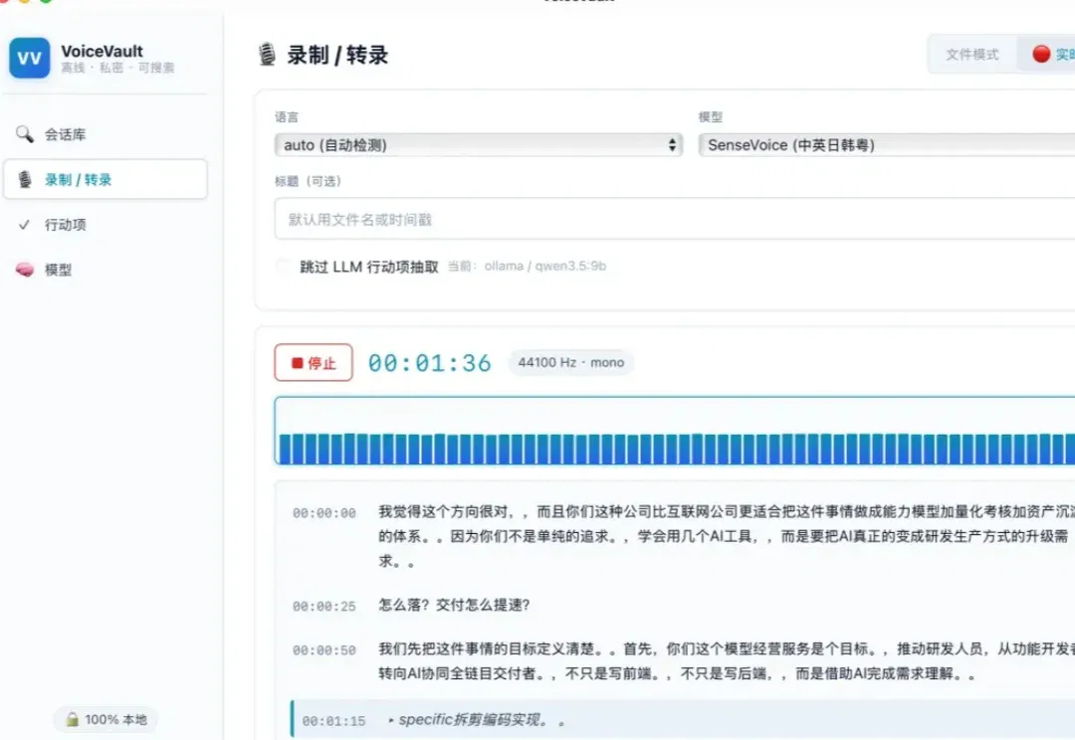The image size is (1075, 740).
Task: Click transcript text starting 我觉得这个方向很对
Action: [x=726, y=536]
